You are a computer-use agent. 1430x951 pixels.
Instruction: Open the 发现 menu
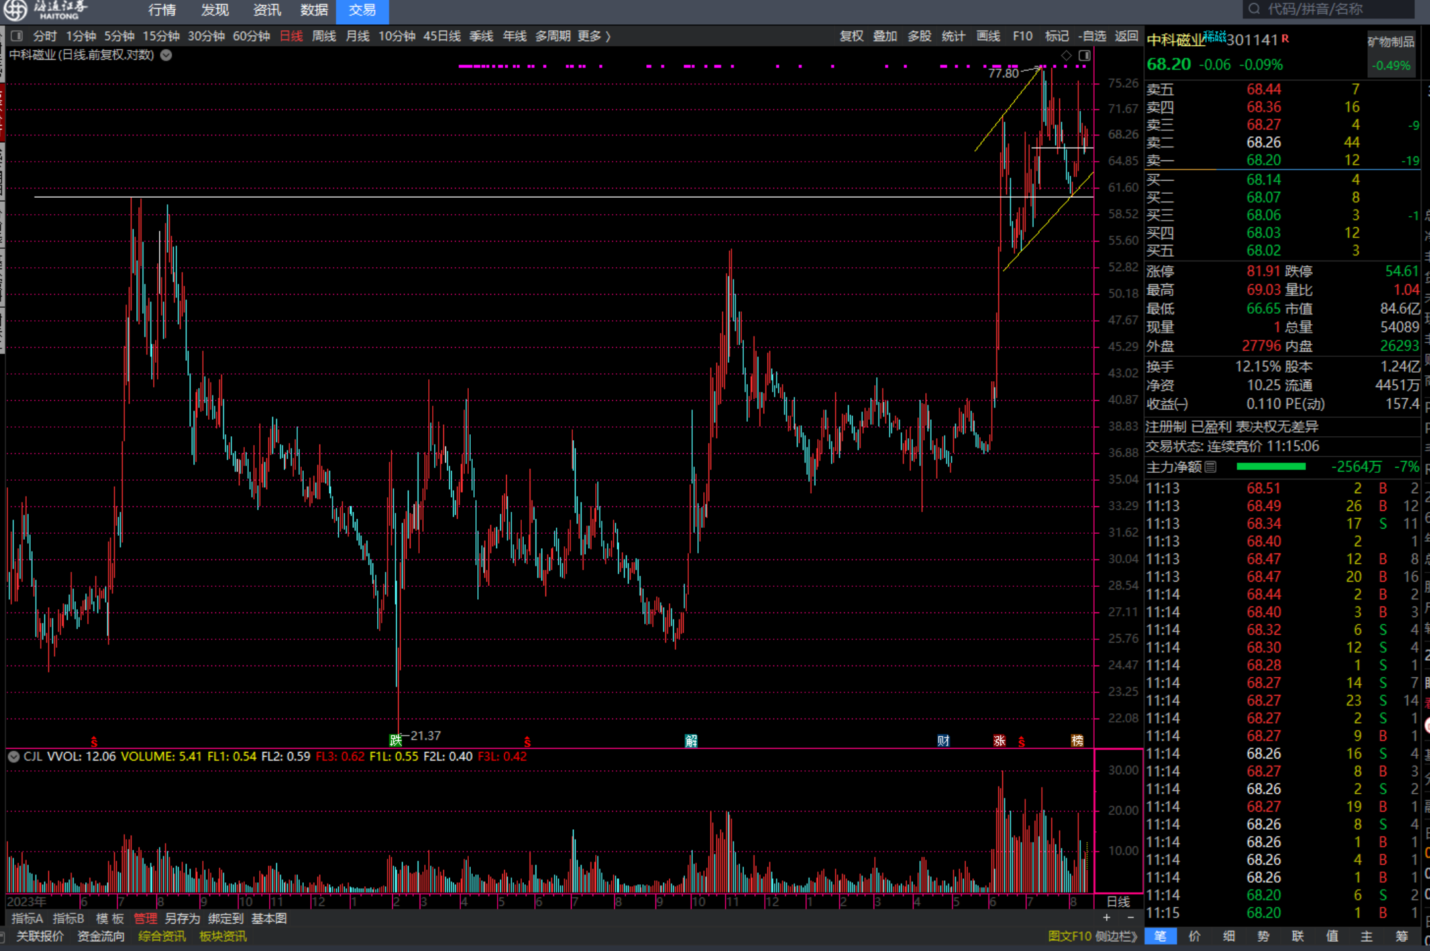pos(215,10)
